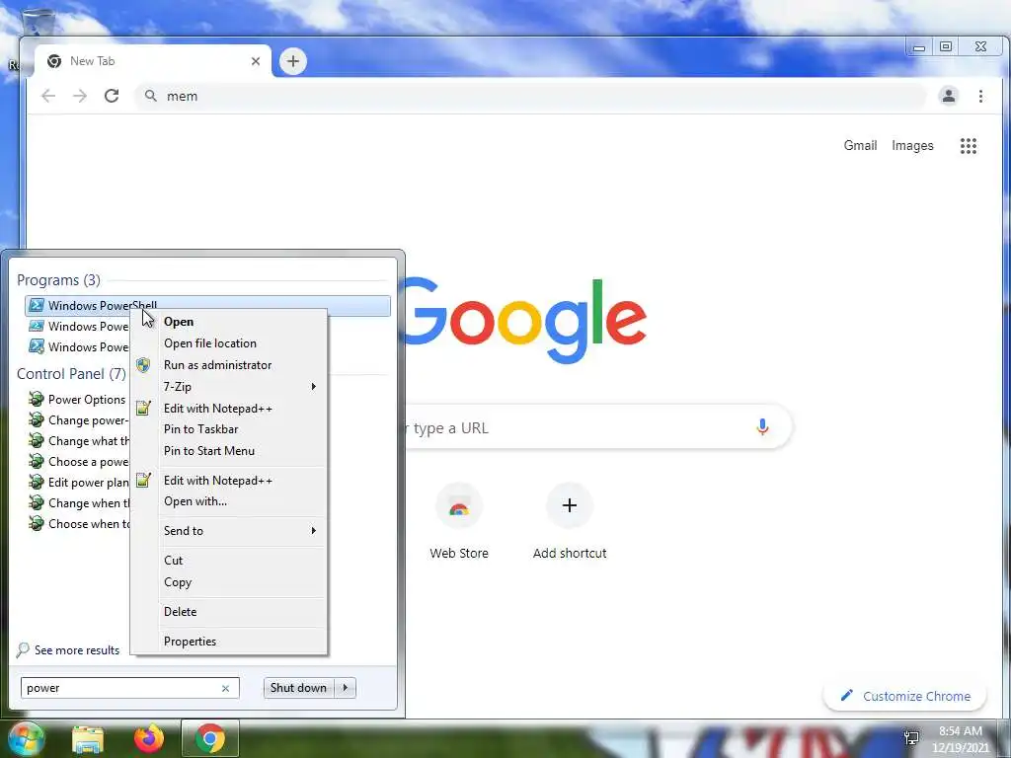Select Open file location
The image size is (1011, 758).
click(229, 343)
